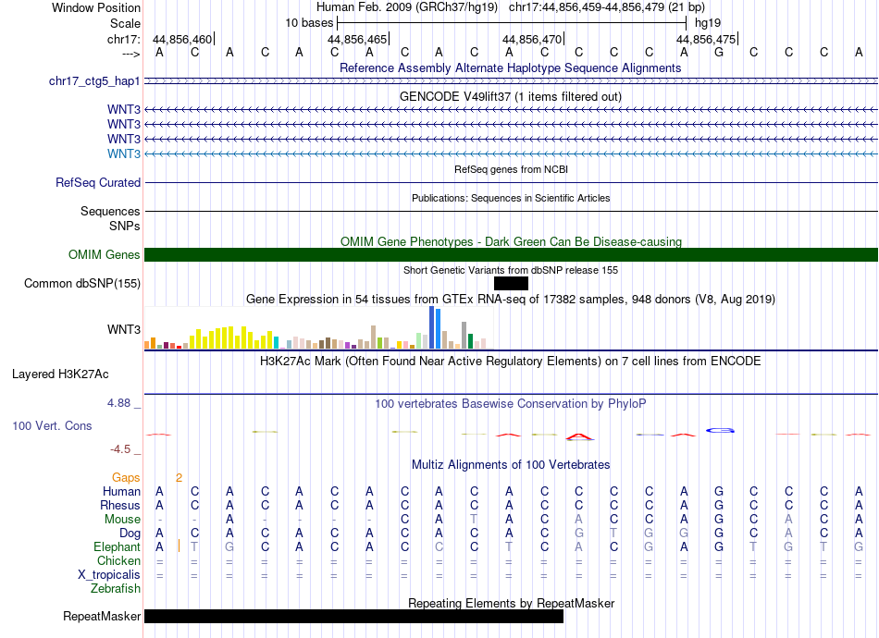879x638 pixels.
Task: Click the 100 Vert. Cons label
Action: [52, 425]
